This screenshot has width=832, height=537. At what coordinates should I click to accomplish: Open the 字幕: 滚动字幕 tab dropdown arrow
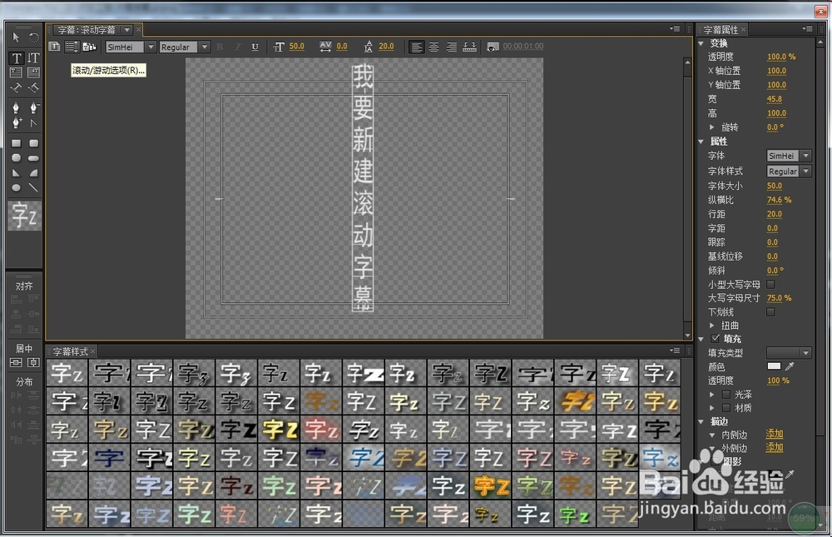coord(127,30)
